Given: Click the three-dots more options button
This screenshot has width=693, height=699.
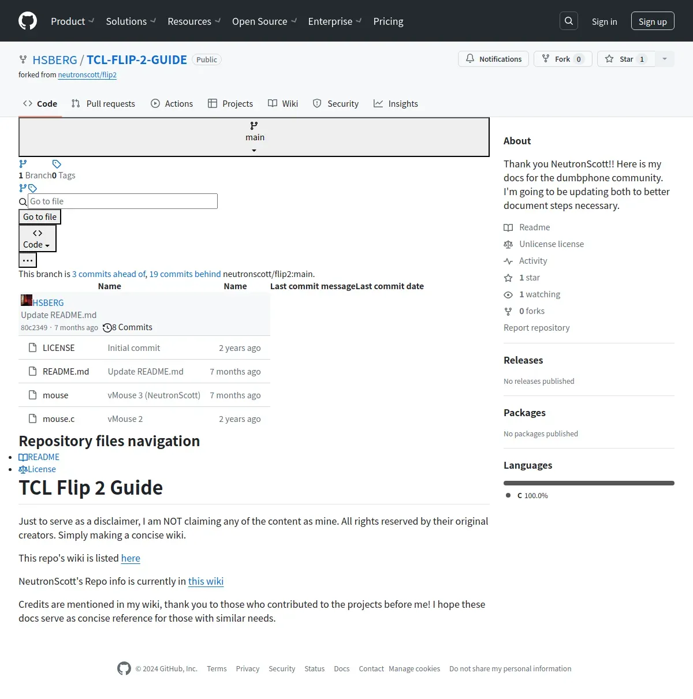Looking at the screenshot, I should pyautogui.click(x=28, y=260).
